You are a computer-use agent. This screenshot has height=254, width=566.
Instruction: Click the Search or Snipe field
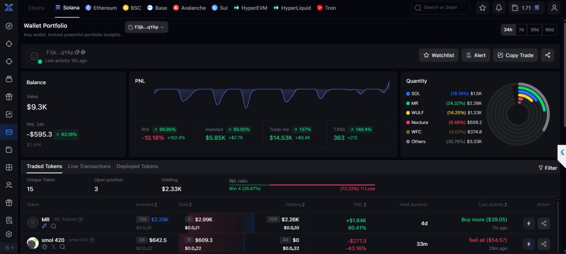pos(441,8)
